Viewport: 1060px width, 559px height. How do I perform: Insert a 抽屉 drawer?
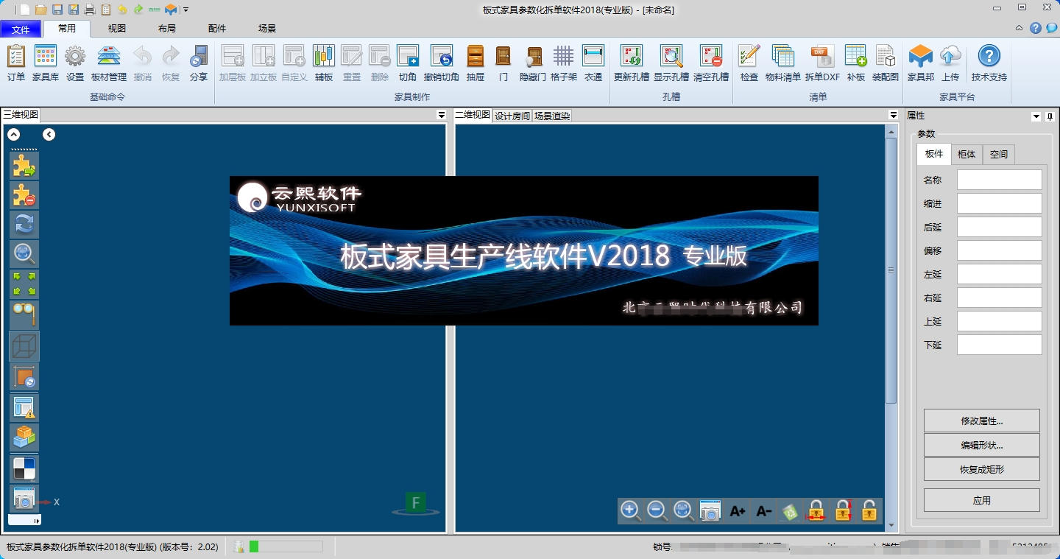click(x=476, y=63)
